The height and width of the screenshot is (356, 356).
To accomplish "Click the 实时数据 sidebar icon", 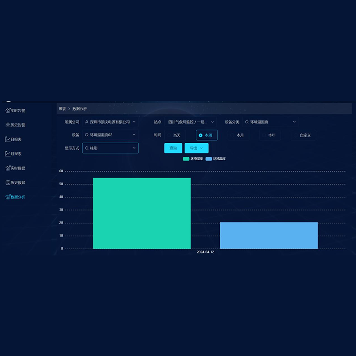I will pyautogui.click(x=8, y=168).
